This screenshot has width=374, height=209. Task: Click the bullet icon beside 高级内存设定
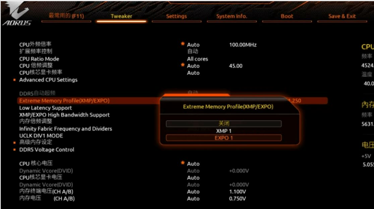(x=14, y=142)
